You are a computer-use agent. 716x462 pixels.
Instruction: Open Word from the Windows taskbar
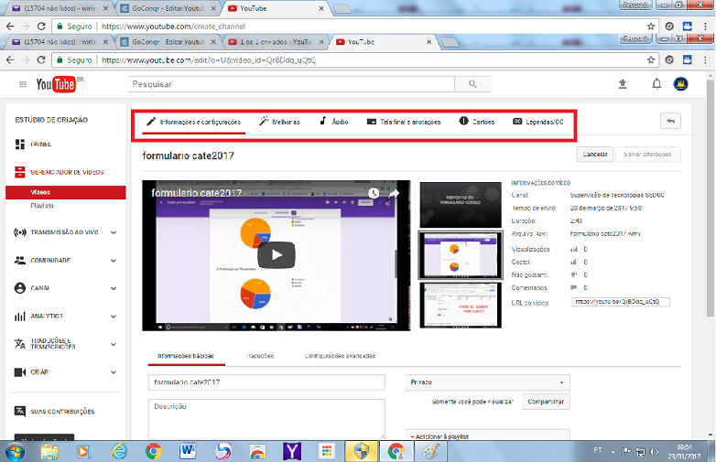[188, 450]
